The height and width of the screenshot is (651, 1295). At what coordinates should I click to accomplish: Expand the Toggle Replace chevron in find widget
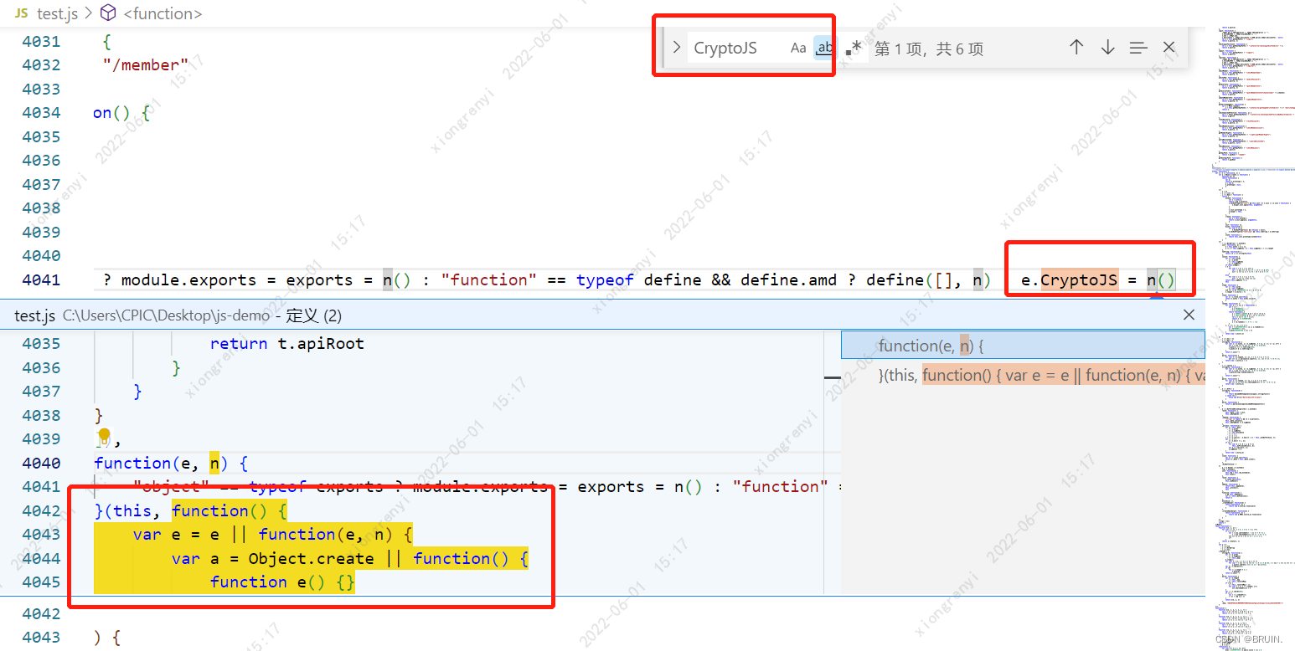(677, 48)
